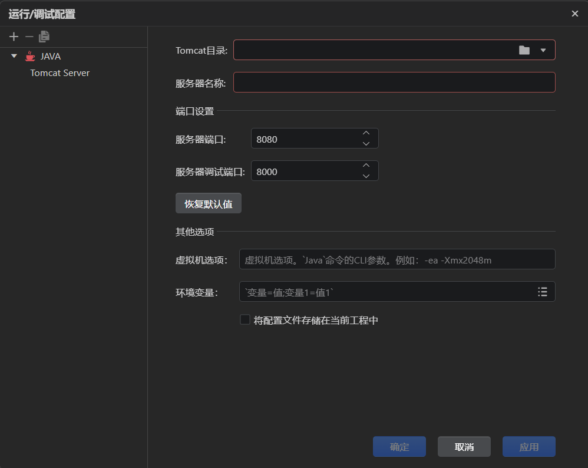
Task: Copy configuration using the duplicate icon
Action: (x=44, y=37)
